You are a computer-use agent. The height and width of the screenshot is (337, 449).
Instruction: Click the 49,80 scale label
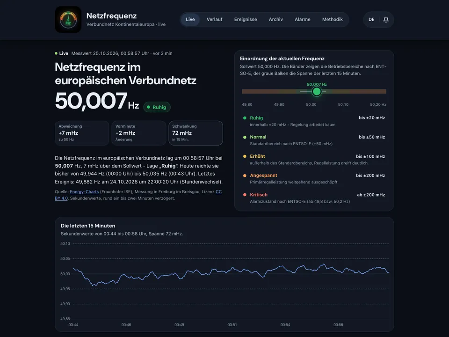(247, 104)
